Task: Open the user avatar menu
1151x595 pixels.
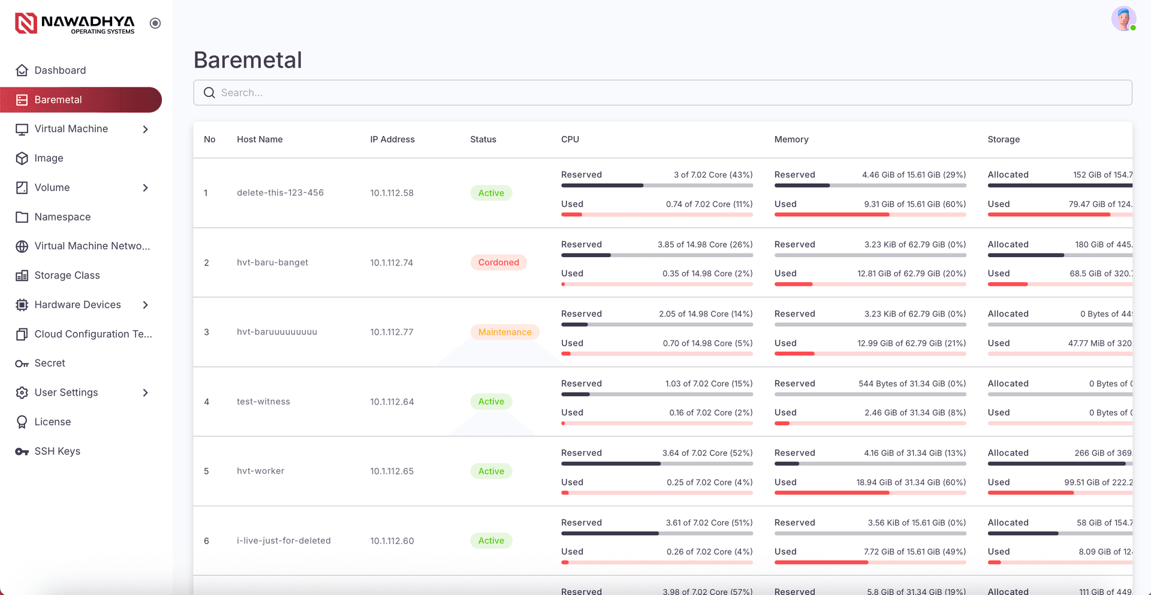Action: coord(1123,19)
